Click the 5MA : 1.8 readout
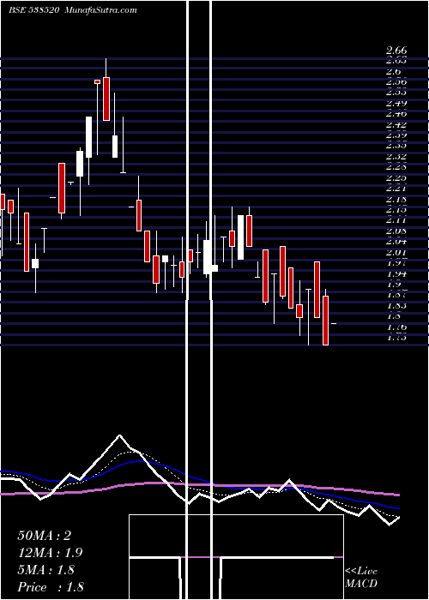This screenshot has height=600, width=429. tap(46, 570)
